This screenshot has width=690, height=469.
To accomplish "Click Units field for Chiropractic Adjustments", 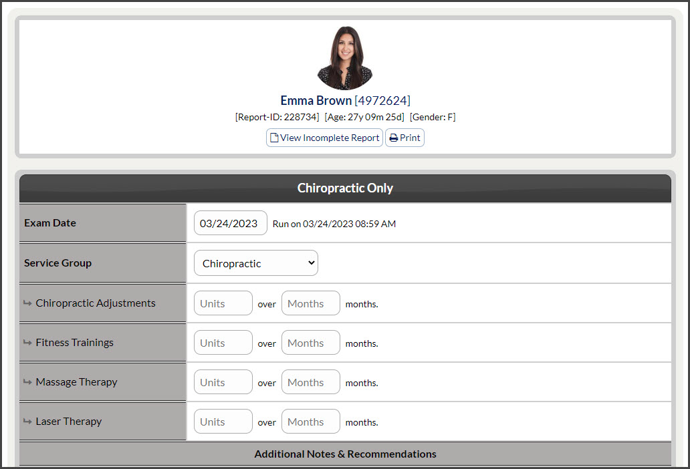I will click(223, 303).
